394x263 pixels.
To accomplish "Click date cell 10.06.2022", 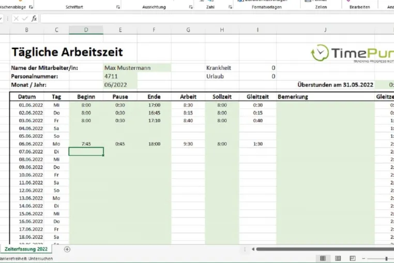I will pos(27,174).
